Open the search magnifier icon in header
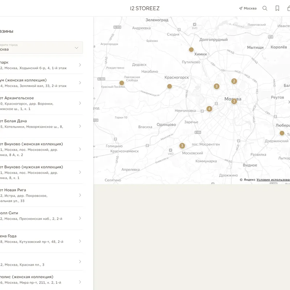This screenshot has height=290, width=290. [x=265, y=8]
